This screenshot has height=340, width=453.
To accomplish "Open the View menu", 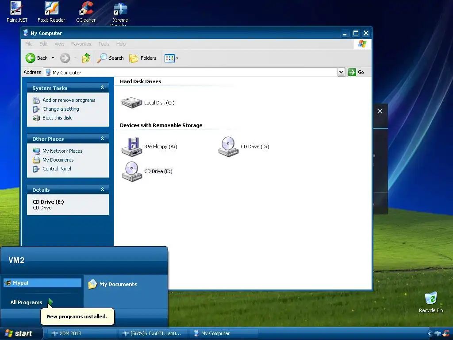I will click(x=60, y=44).
